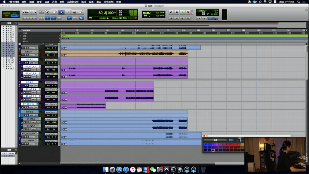Toggle input monitoring on GT_DS_L track

click(x=27, y=122)
